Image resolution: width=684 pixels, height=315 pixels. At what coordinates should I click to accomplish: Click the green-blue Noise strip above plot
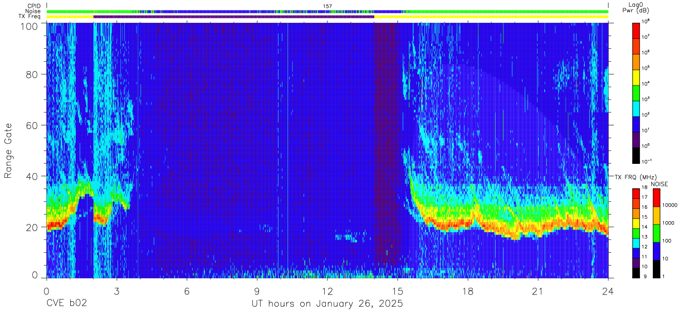click(328, 11)
